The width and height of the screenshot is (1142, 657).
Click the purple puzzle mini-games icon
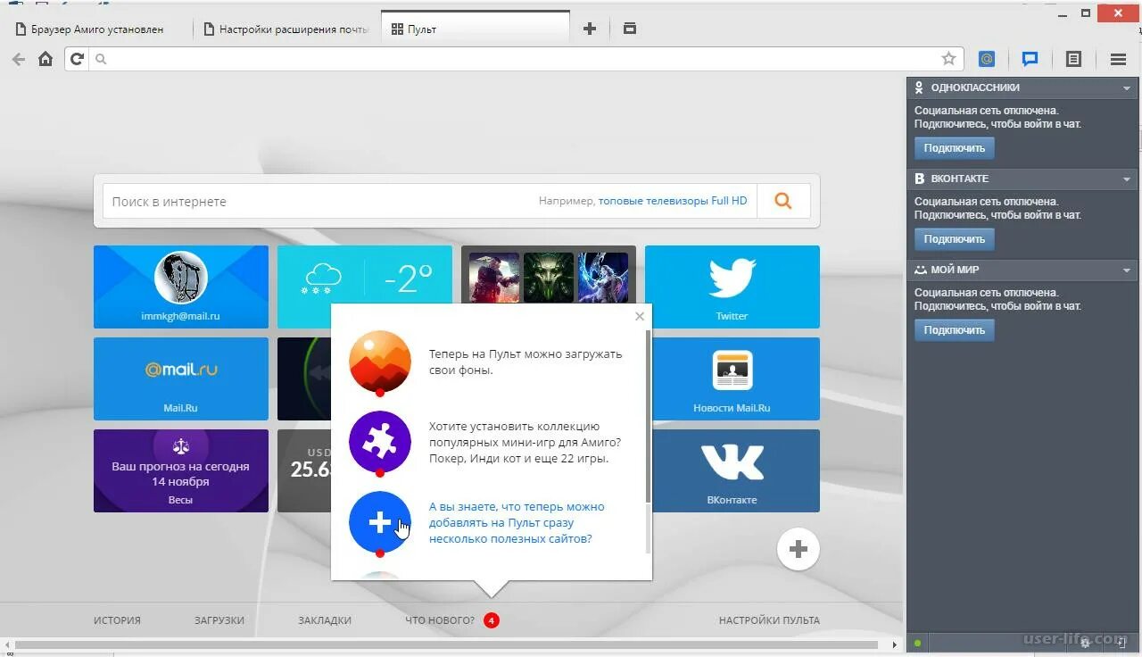[x=380, y=442]
